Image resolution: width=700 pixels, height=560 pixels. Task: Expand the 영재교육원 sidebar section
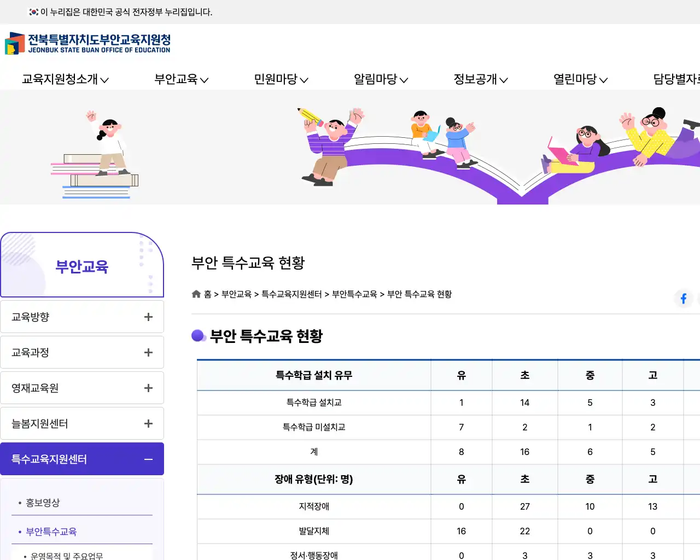coord(82,388)
